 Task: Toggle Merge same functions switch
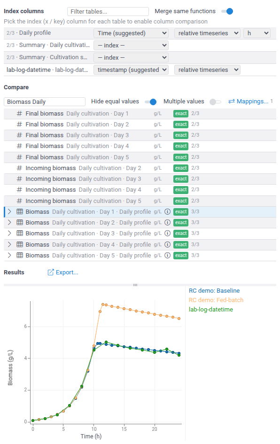[x=227, y=11]
